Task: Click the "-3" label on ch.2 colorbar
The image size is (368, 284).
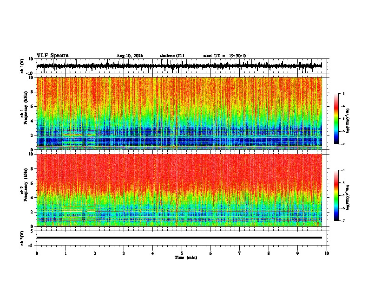Action: click(343, 170)
